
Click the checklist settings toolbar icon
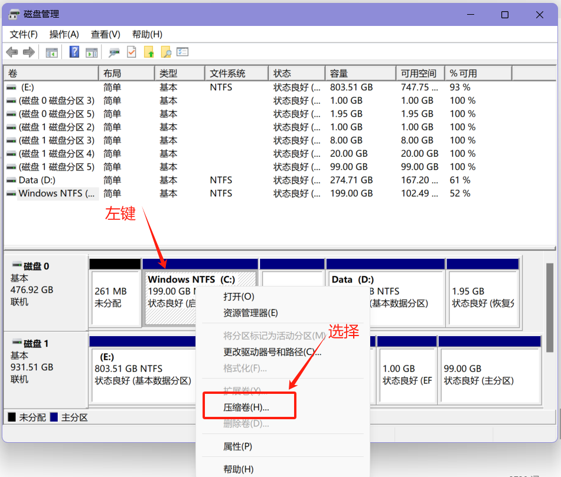point(182,52)
